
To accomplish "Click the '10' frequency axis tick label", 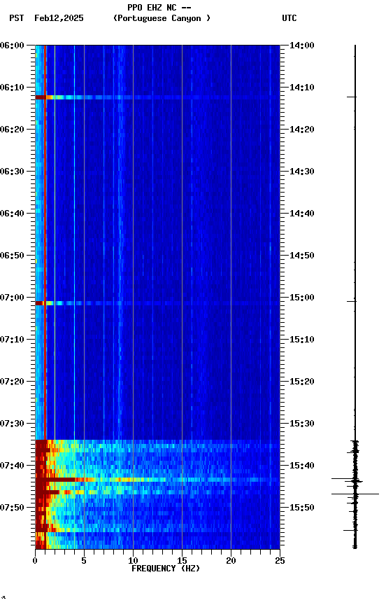I will (x=133, y=561).
